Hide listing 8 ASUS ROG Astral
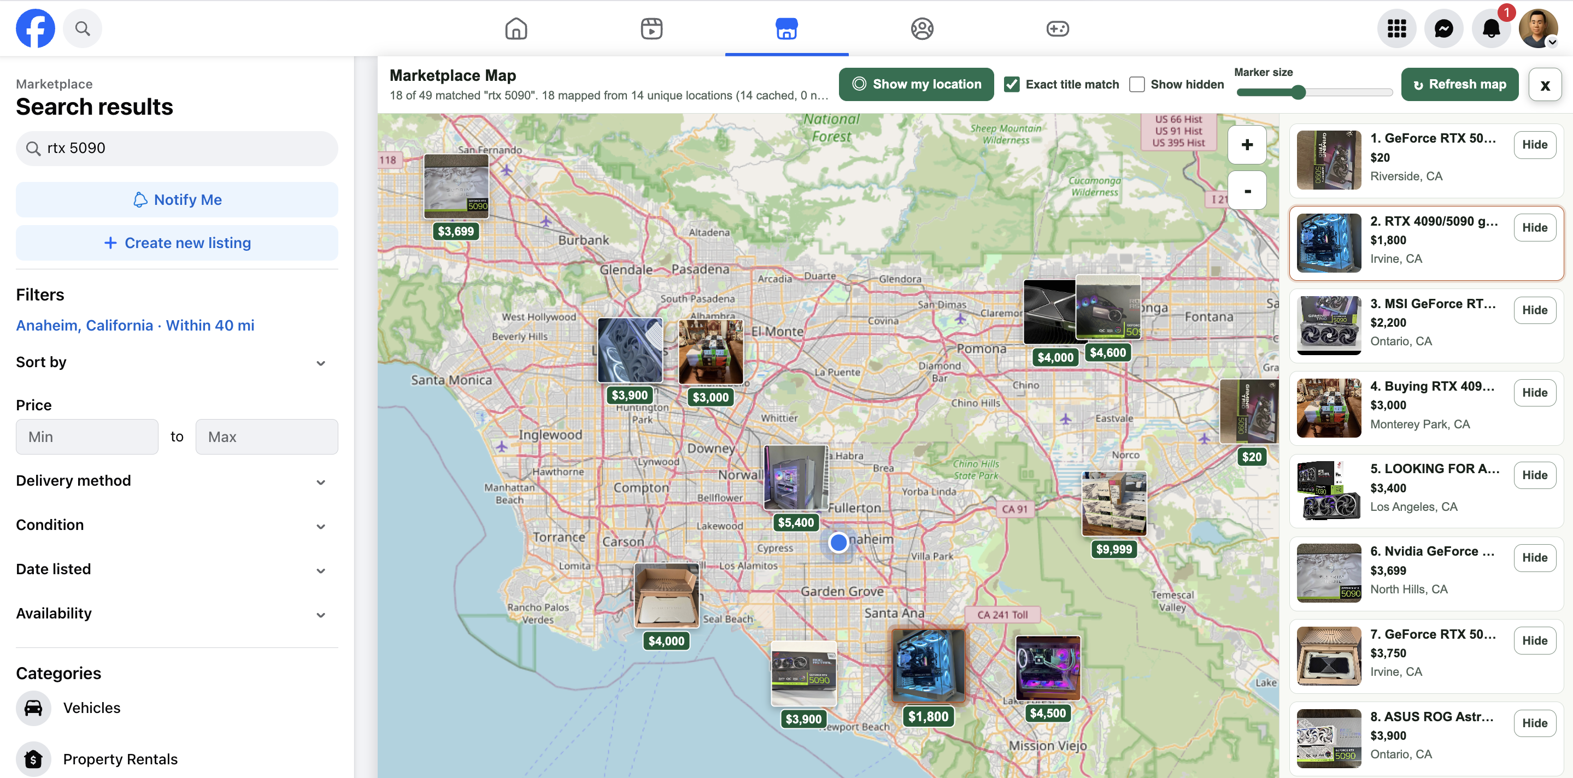Viewport: 1573px width, 778px height. [1535, 723]
